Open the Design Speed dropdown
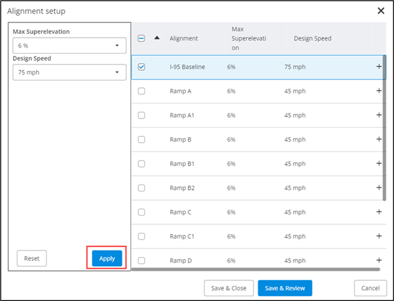 (69, 72)
